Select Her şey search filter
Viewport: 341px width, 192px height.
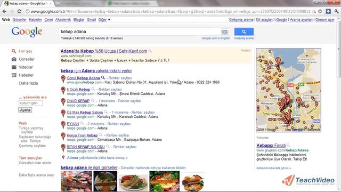(26, 51)
